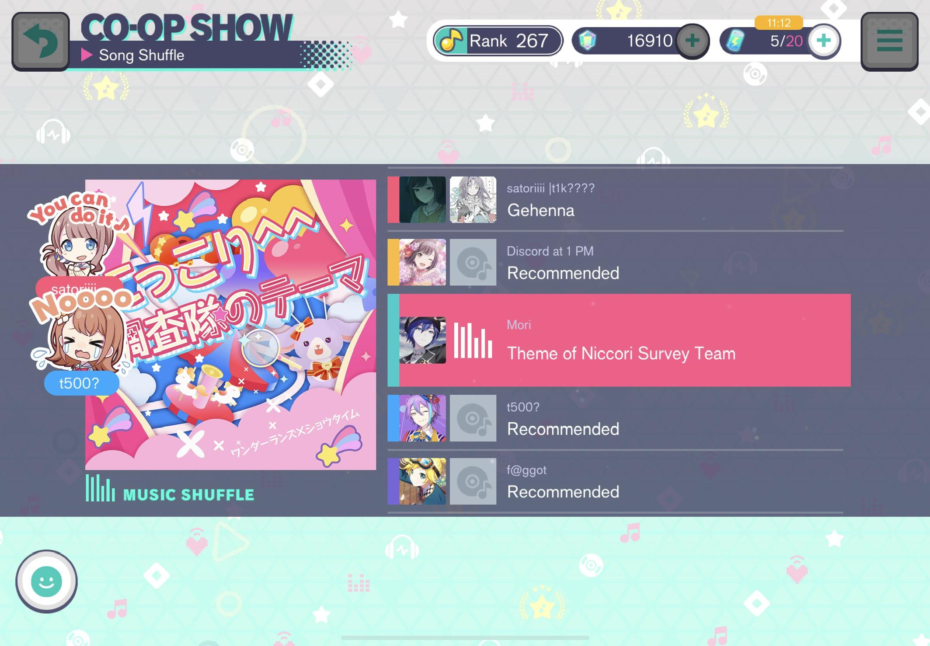This screenshot has height=646, width=930.
Task: Open the hamburger menu
Action: click(x=889, y=41)
